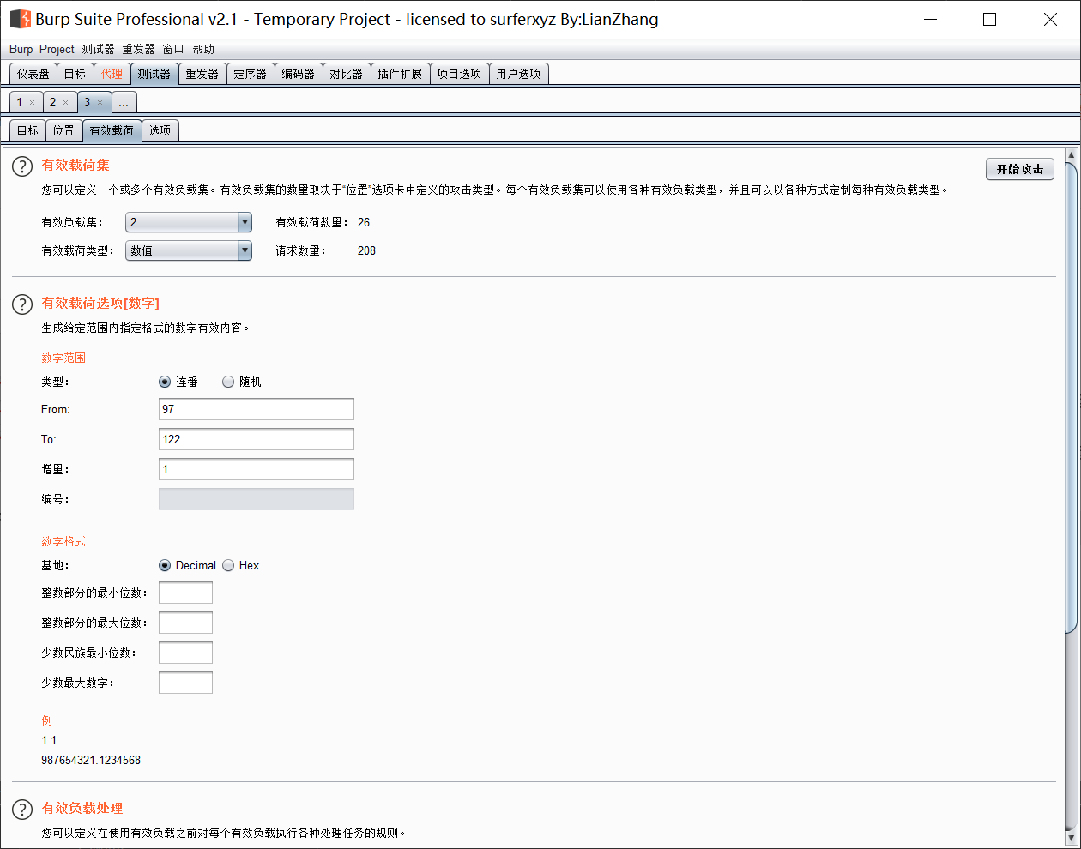This screenshot has width=1081, height=849.
Task: Open the 有效负载集 dropdown showing 2
Action: click(x=189, y=223)
